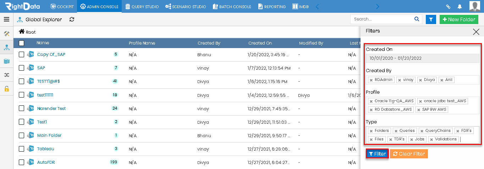
Task: Open the notifications bell icon
Action: pyautogui.click(x=460, y=7)
